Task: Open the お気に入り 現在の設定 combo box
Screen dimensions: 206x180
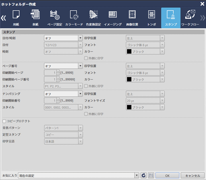Action: 78,176
